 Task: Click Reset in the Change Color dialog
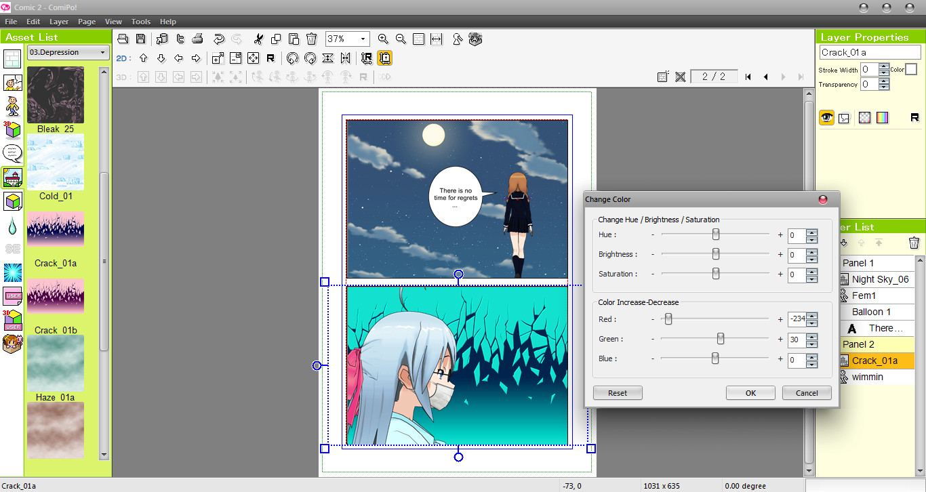(617, 392)
